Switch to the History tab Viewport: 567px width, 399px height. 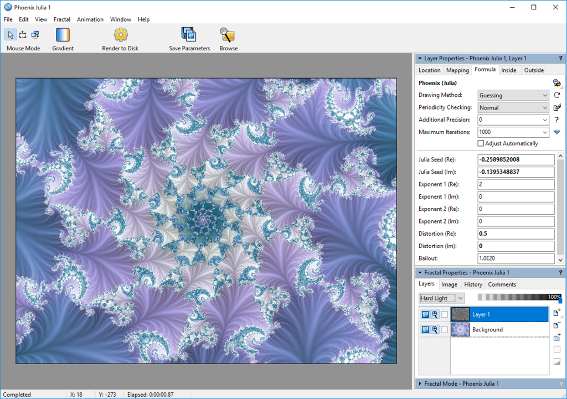pyautogui.click(x=473, y=284)
